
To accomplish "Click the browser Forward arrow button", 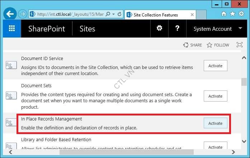I will [22, 15].
